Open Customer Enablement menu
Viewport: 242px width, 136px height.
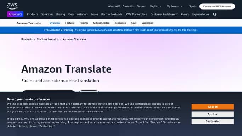coord(164,14)
